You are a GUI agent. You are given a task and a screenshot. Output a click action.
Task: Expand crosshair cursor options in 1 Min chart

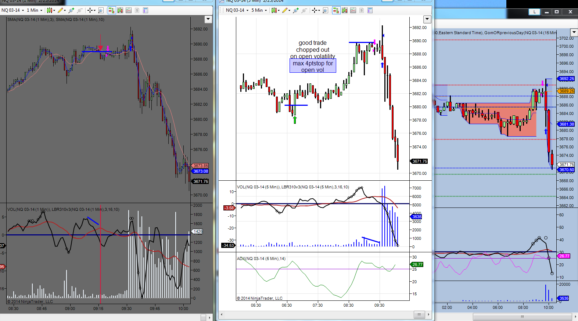click(x=94, y=10)
